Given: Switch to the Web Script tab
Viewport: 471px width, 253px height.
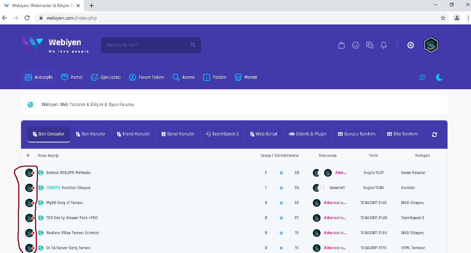Looking at the screenshot, I should coord(264,134).
